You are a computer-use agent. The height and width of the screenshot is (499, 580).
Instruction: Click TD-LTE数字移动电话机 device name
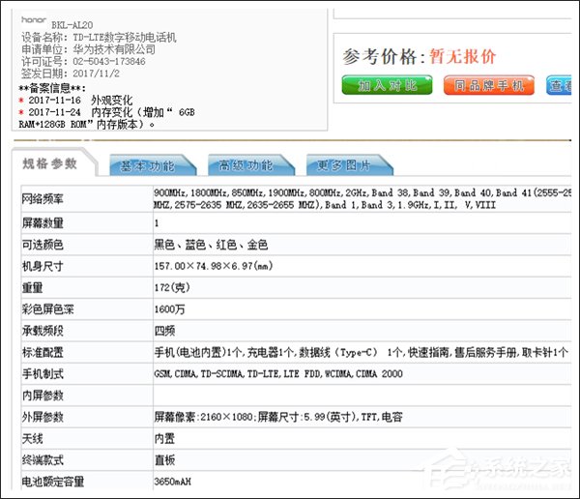[x=125, y=38]
